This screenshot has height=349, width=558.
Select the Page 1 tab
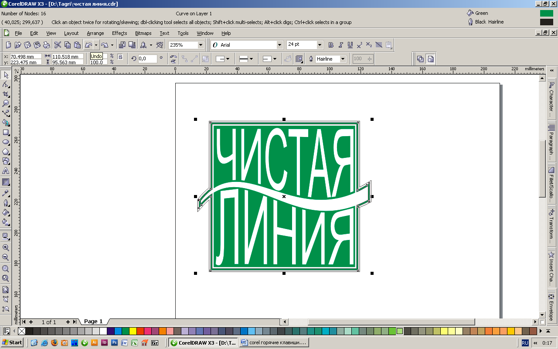[x=93, y=322]
